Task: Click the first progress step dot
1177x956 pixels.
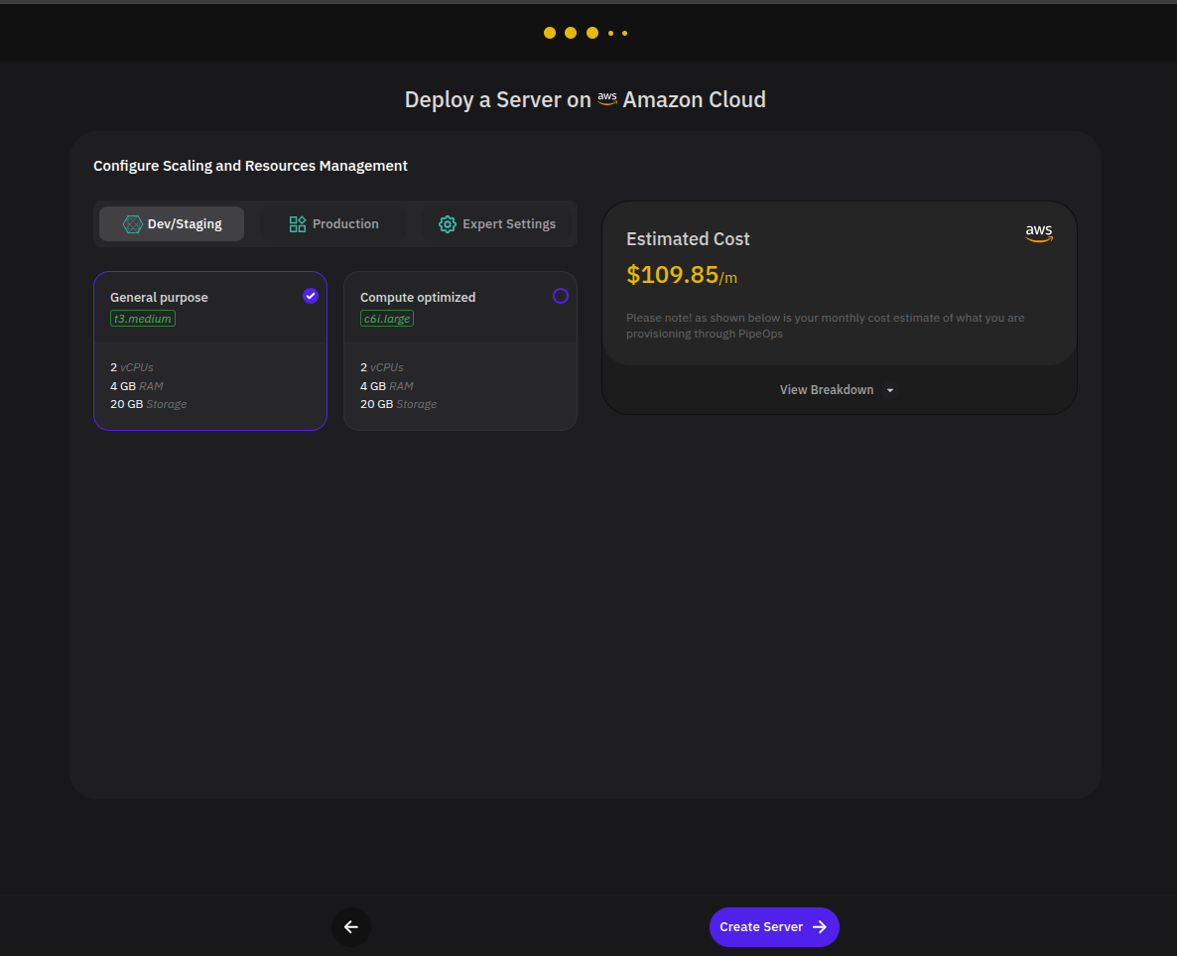Action: pyautogui.click(x=550, y=33)
